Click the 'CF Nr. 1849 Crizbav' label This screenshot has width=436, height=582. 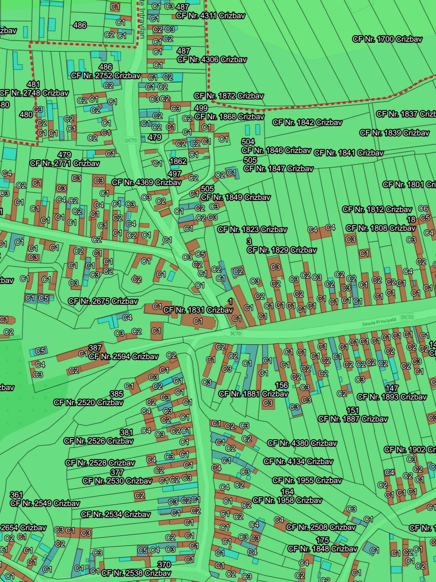236,198
